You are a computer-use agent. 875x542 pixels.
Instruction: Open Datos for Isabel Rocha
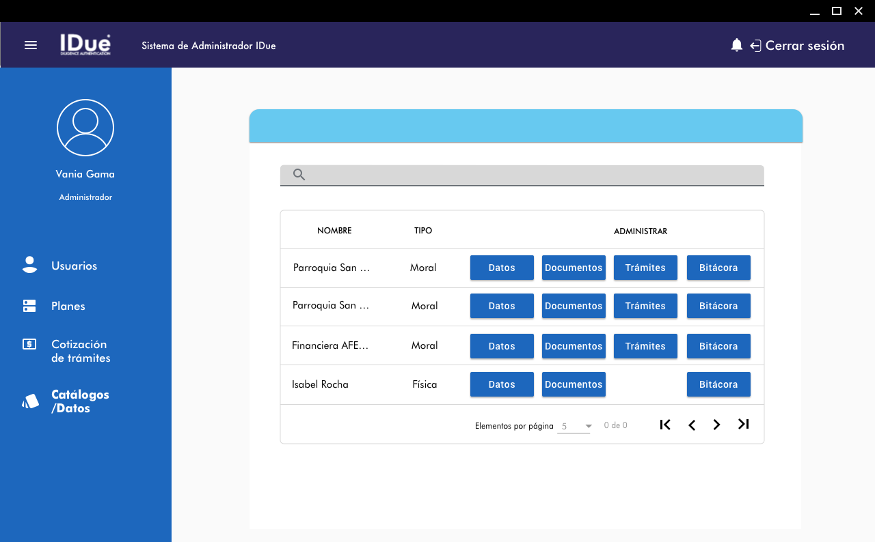tap(502, 384)
